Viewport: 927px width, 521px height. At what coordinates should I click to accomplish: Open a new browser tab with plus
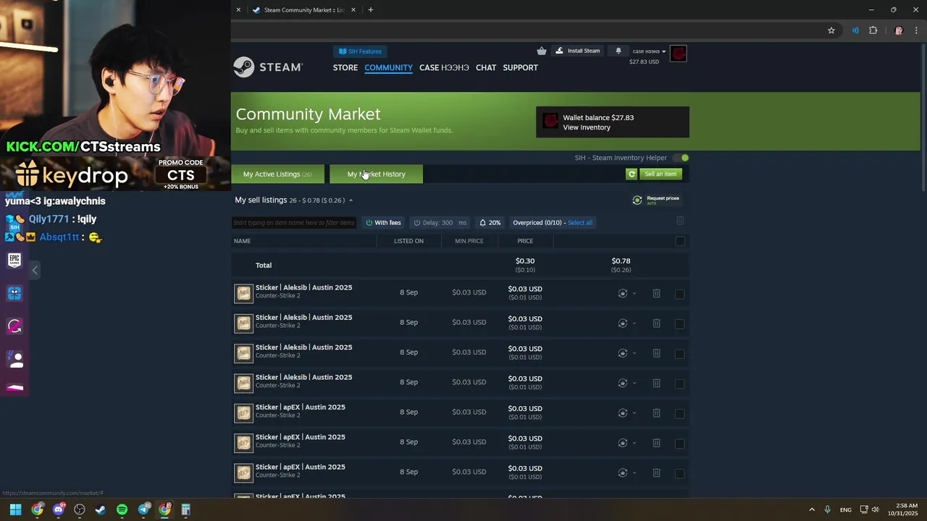pyautogui.click(x=371, y=10)
